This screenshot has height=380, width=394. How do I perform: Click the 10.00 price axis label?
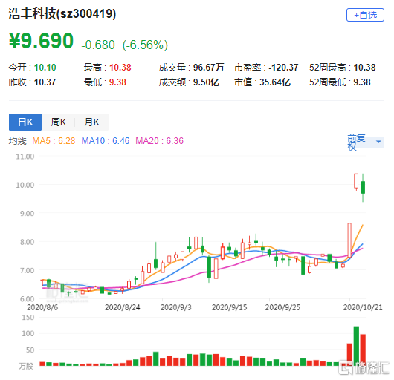coord(25,185)
